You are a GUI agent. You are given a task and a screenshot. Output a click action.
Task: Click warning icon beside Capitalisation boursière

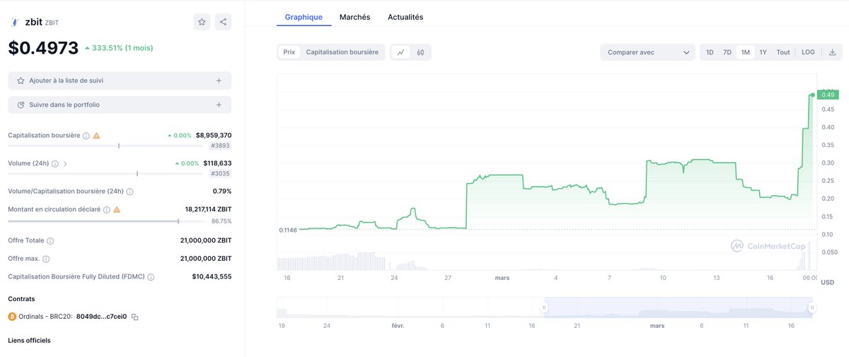pos(96,135)
